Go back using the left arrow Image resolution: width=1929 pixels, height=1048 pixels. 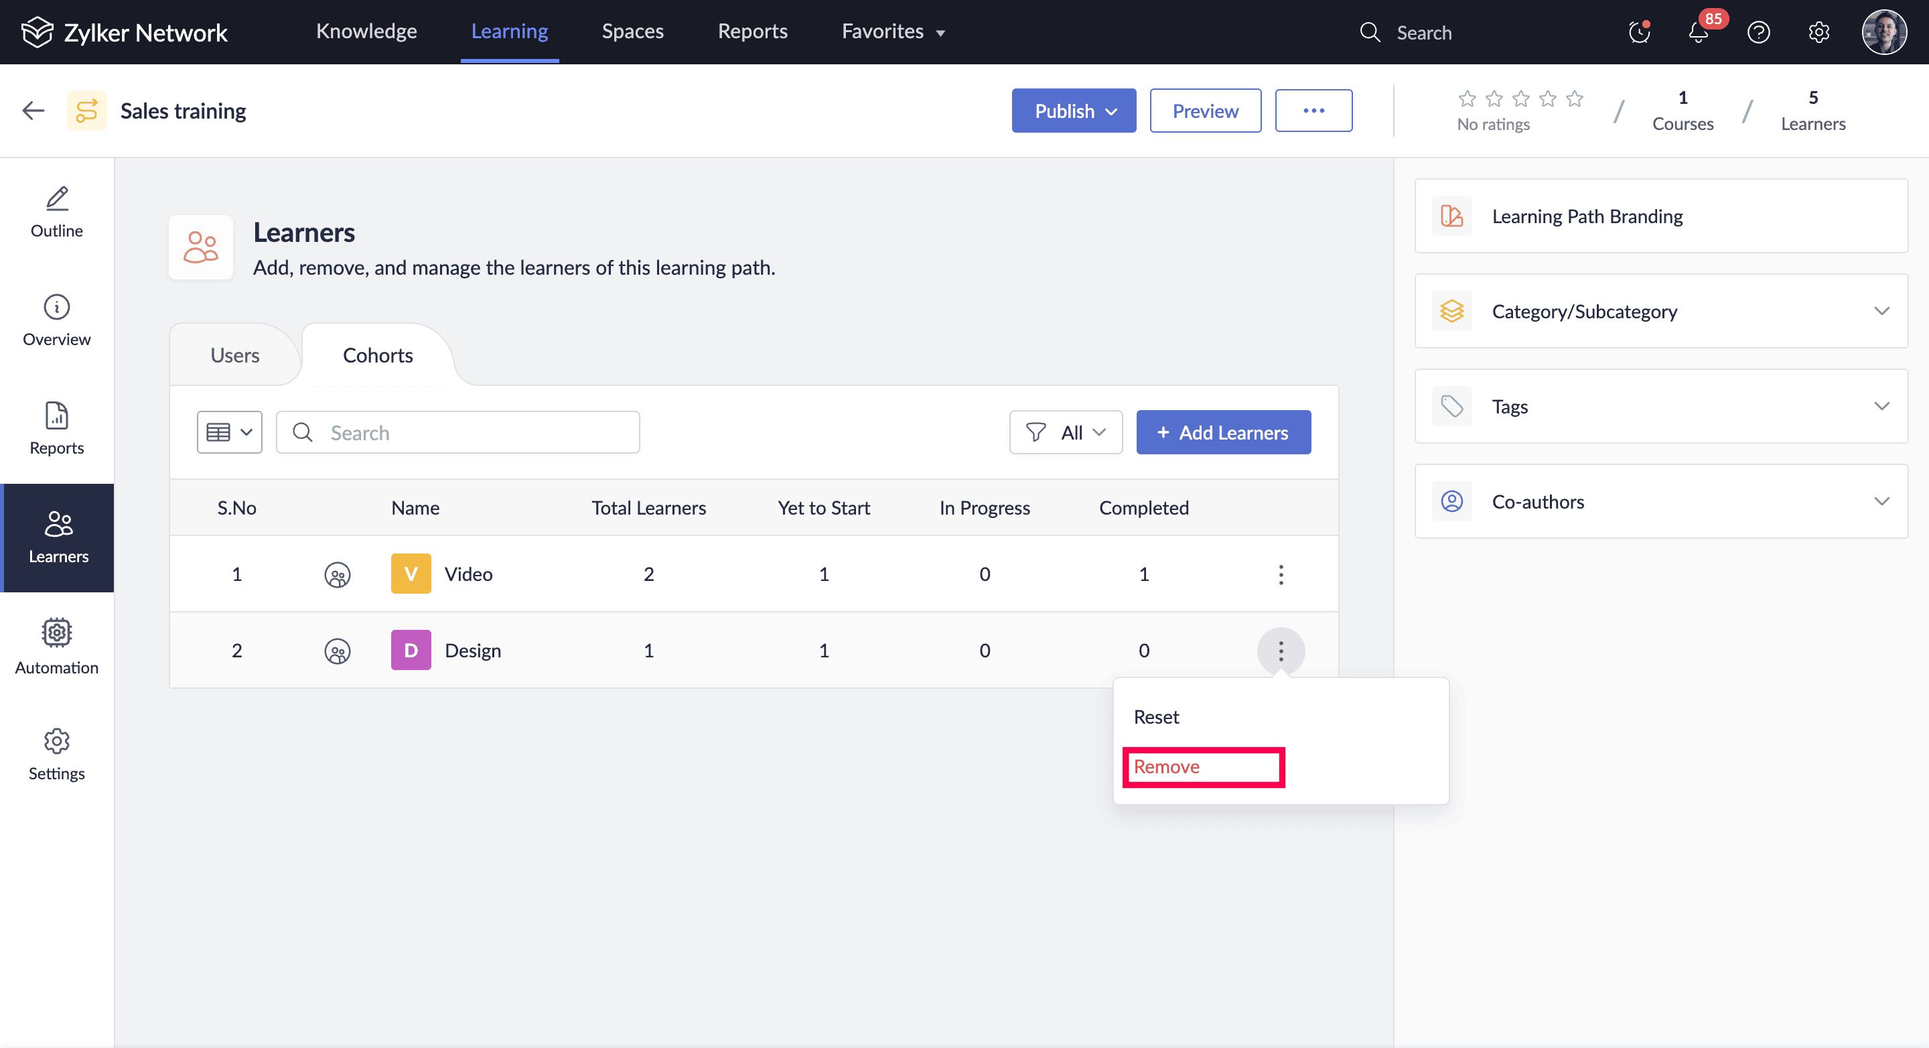click(x=33, y=111)
